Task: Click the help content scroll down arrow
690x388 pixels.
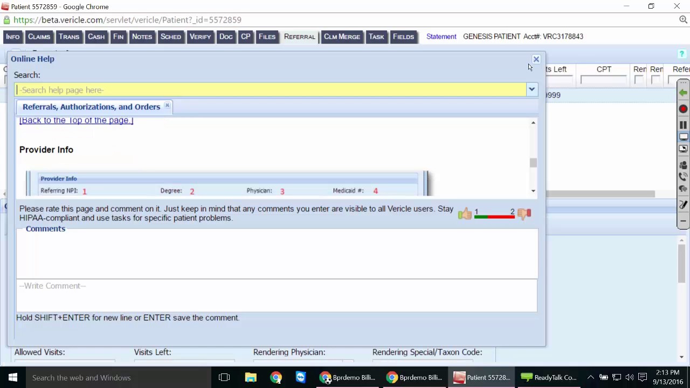Action: tap(533, 191)
